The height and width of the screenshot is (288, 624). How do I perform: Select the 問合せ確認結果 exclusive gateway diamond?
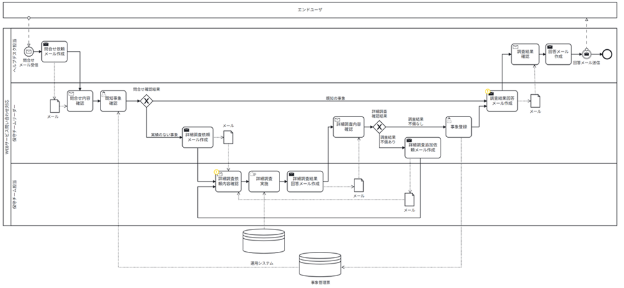[147, 100]
